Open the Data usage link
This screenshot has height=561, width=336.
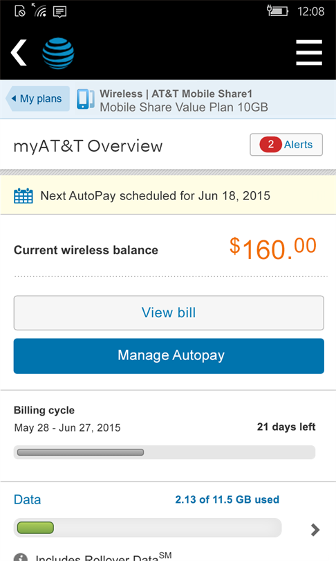click(x=27, y=499)
